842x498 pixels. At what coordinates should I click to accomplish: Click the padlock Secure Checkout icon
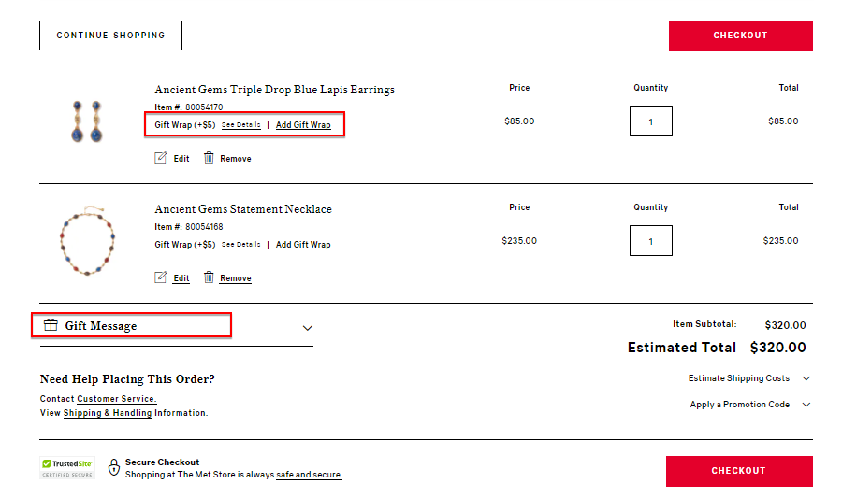click(x=114, y=467)
